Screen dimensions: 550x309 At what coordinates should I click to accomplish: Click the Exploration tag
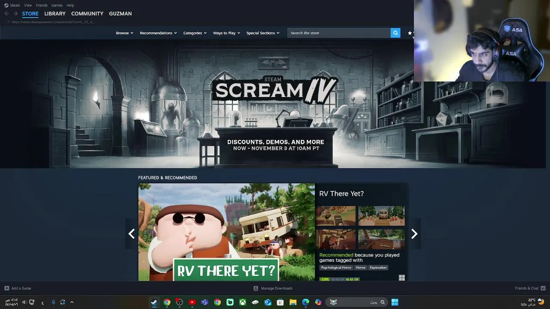click(378, 267)
